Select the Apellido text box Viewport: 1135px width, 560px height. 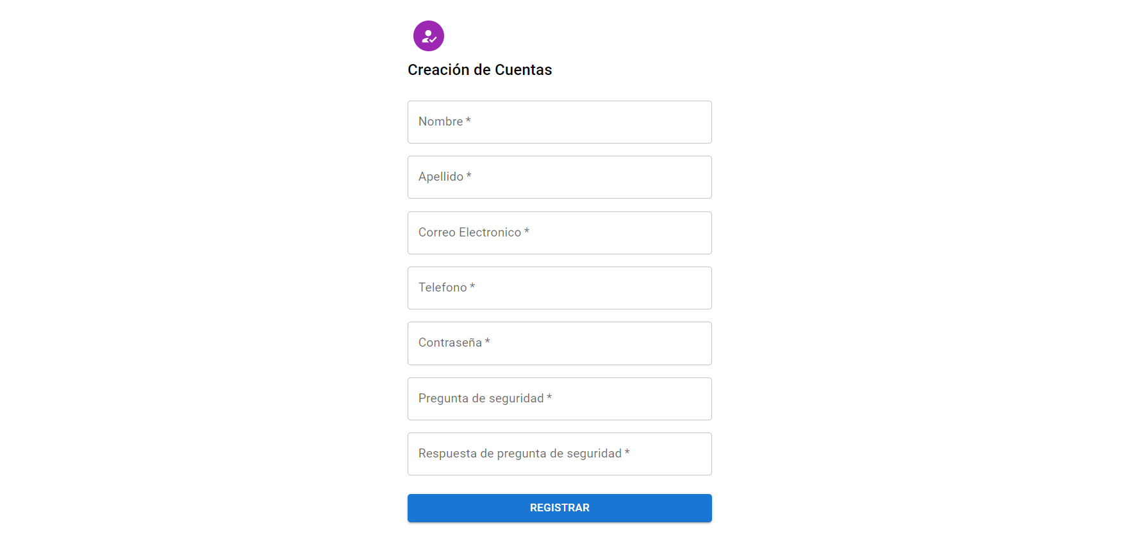[x=559, y=177]
